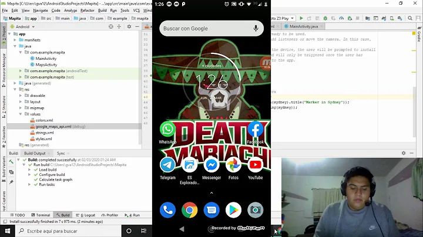The height and width of the screenshot is (237, 423).
Task: Close the MainActivity.java tab
Action: 321,26
